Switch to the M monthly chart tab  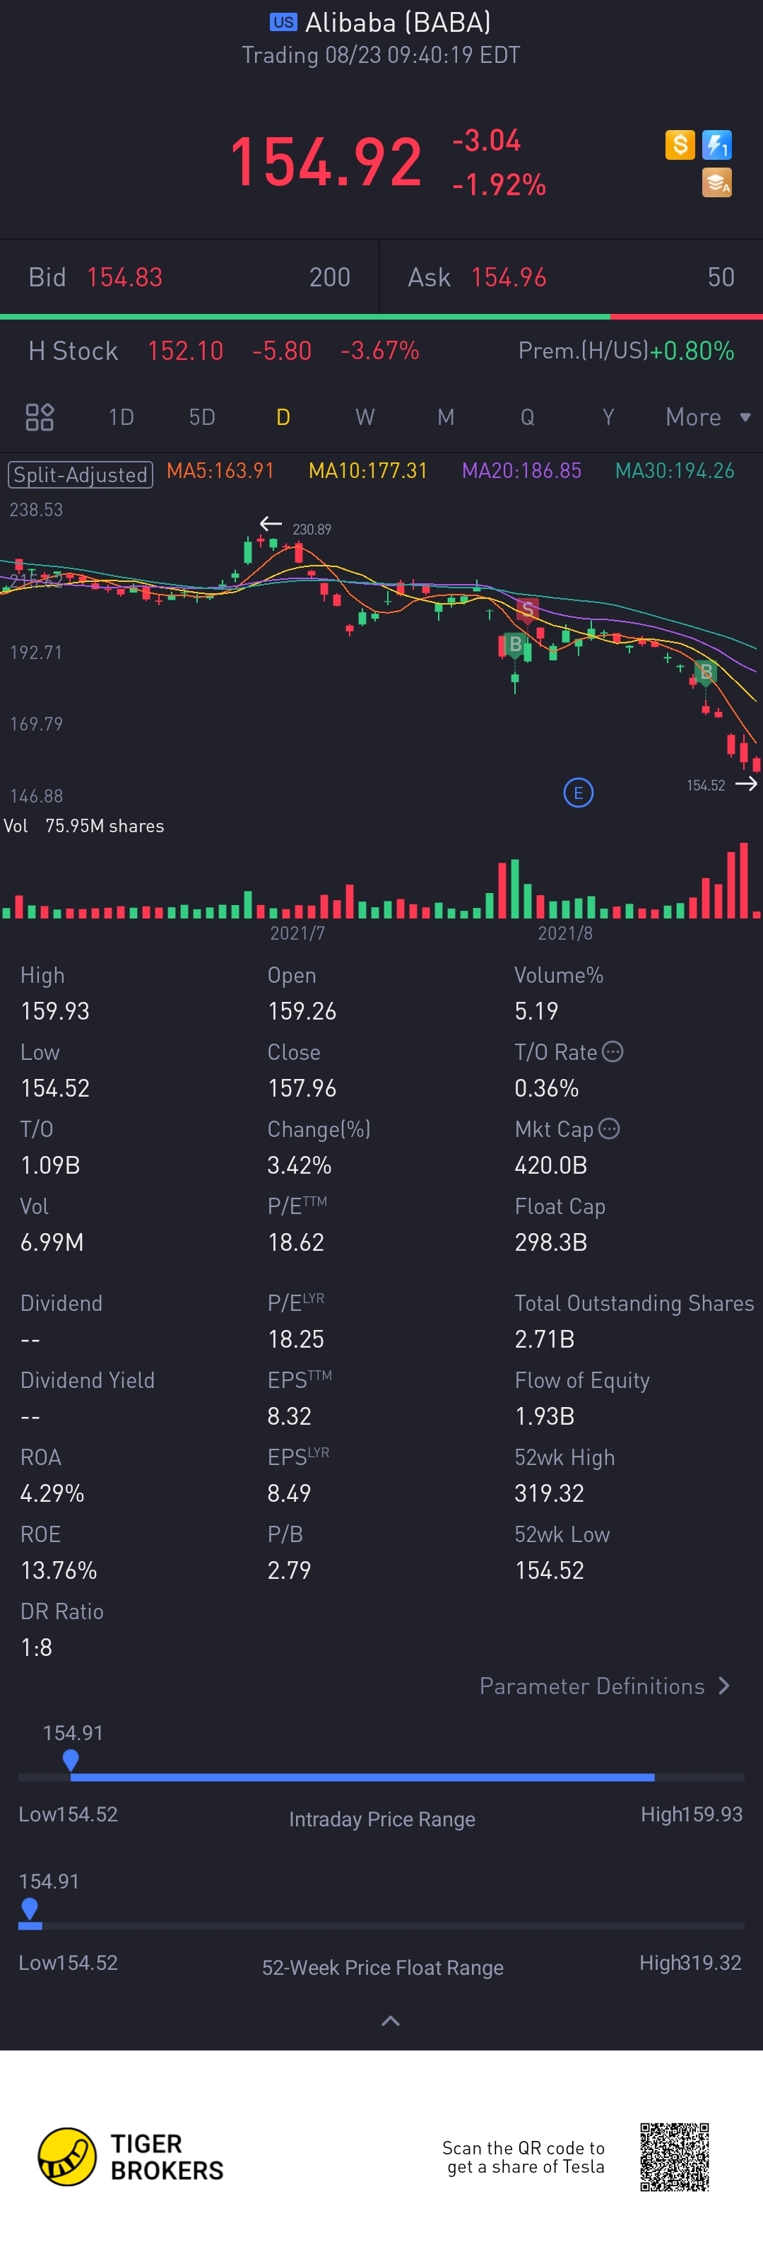[x=446, y=416]
